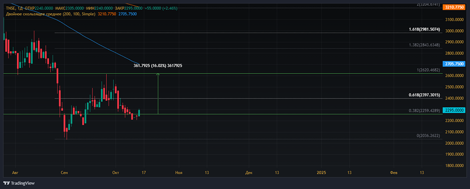Click the ЗАКР 2295.0000 close value

129,8
